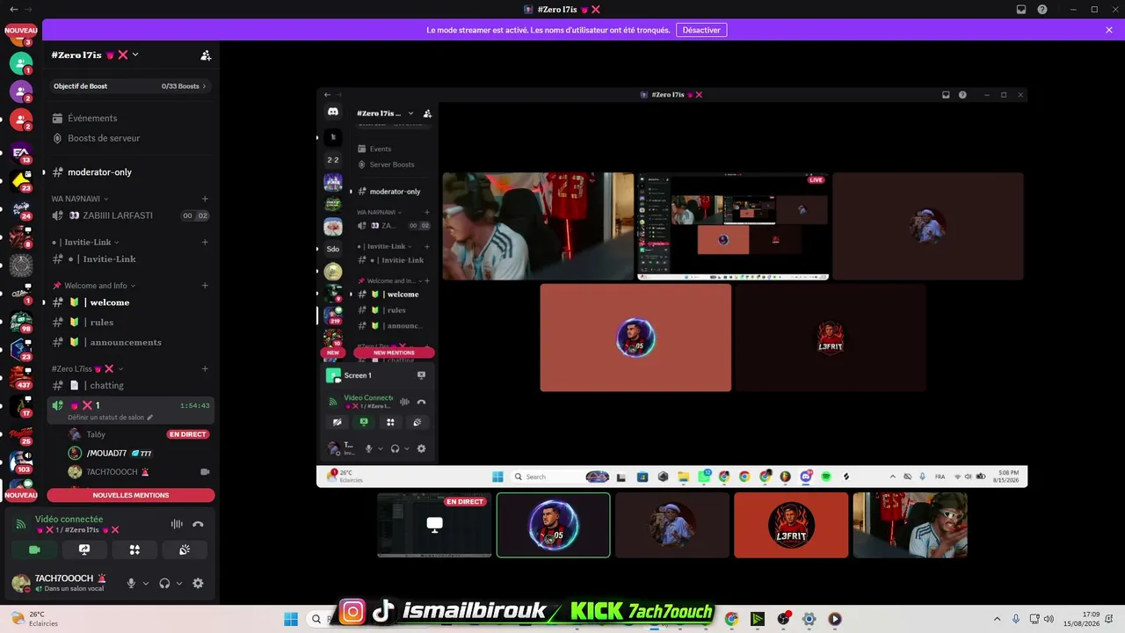Collapse the WA NA9NAWI category

(x=80, y=199)
